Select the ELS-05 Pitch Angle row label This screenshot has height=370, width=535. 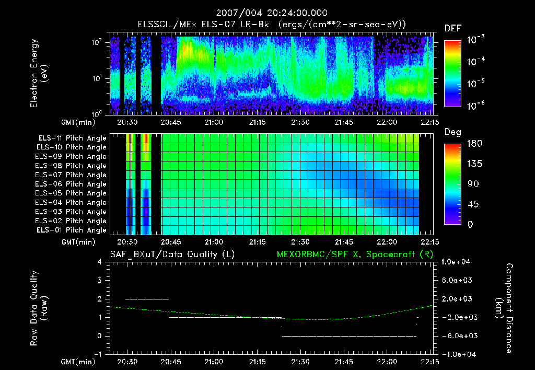pos(71,193)
